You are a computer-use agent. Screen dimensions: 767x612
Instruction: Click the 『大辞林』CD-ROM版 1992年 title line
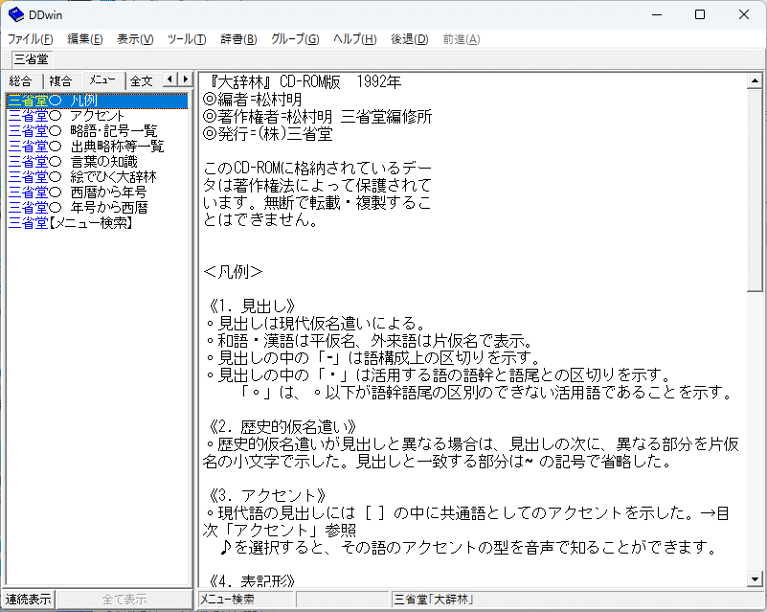click(305, 81)
